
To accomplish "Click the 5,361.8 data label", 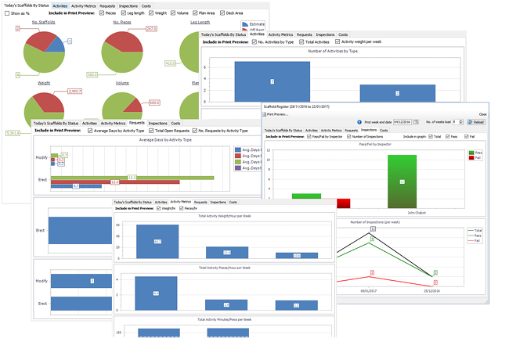I will click(x=13, y=133).
